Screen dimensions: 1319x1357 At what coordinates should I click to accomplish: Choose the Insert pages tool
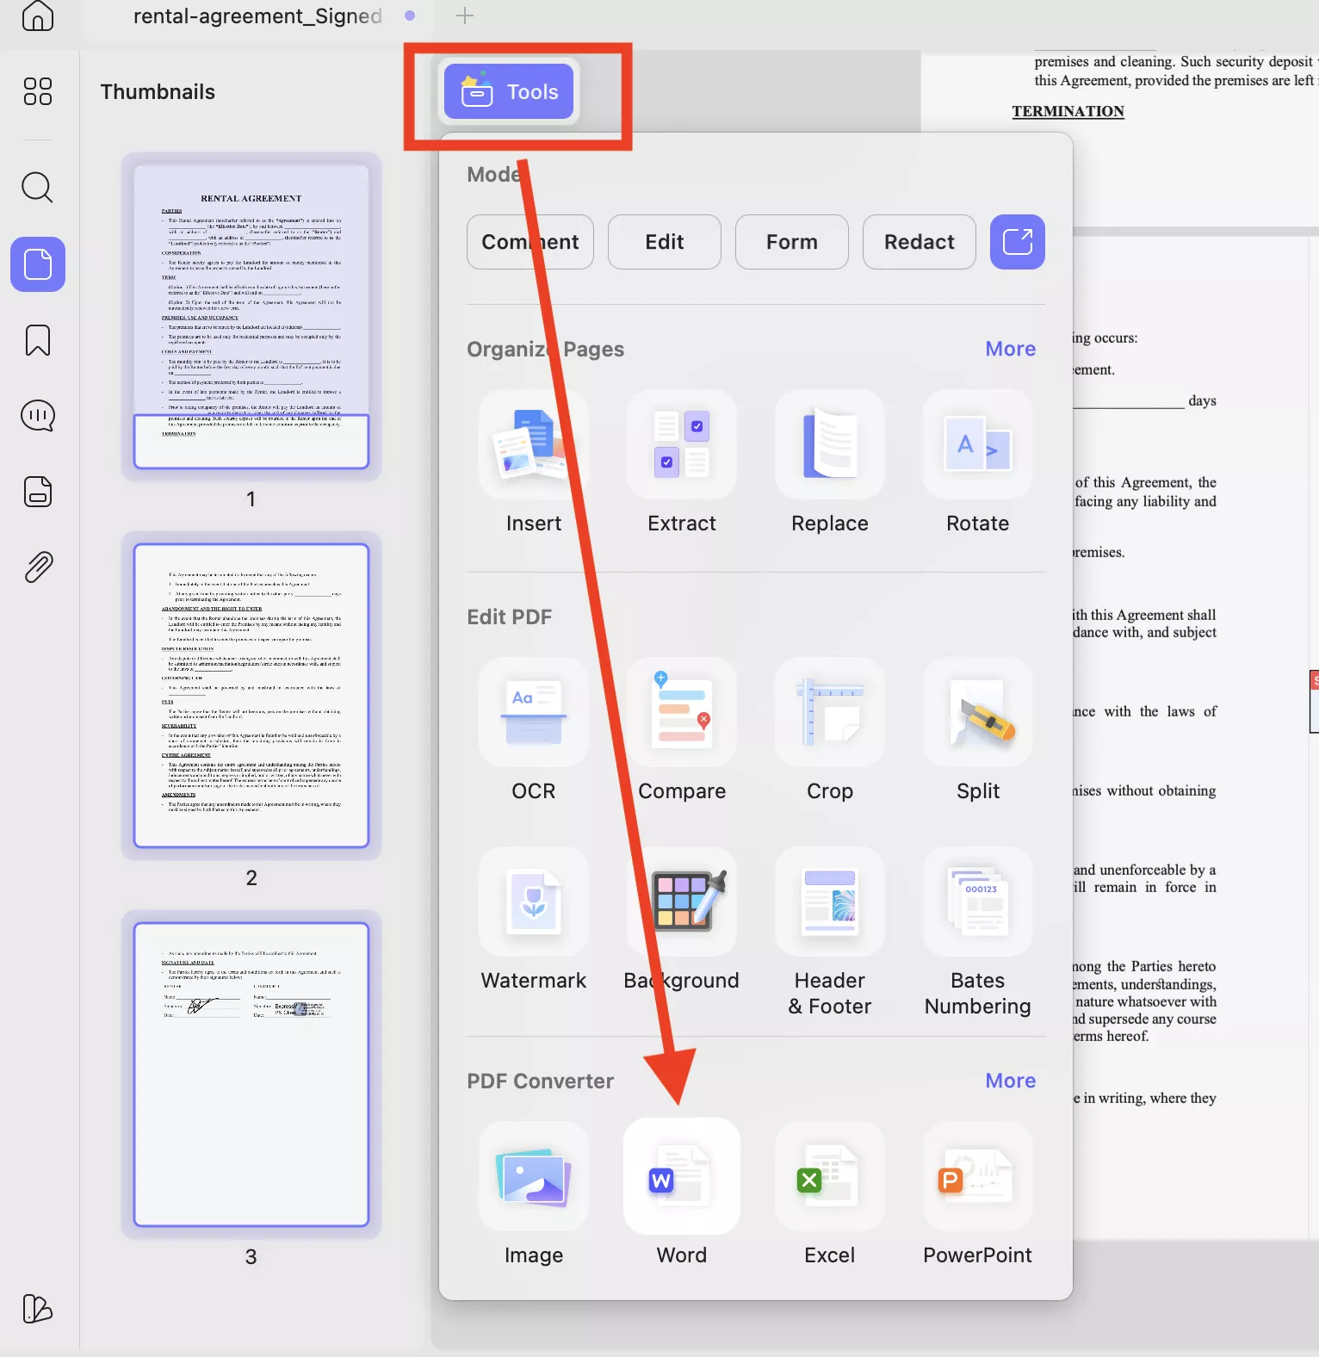pyautogui.click(x=534, y=462)
